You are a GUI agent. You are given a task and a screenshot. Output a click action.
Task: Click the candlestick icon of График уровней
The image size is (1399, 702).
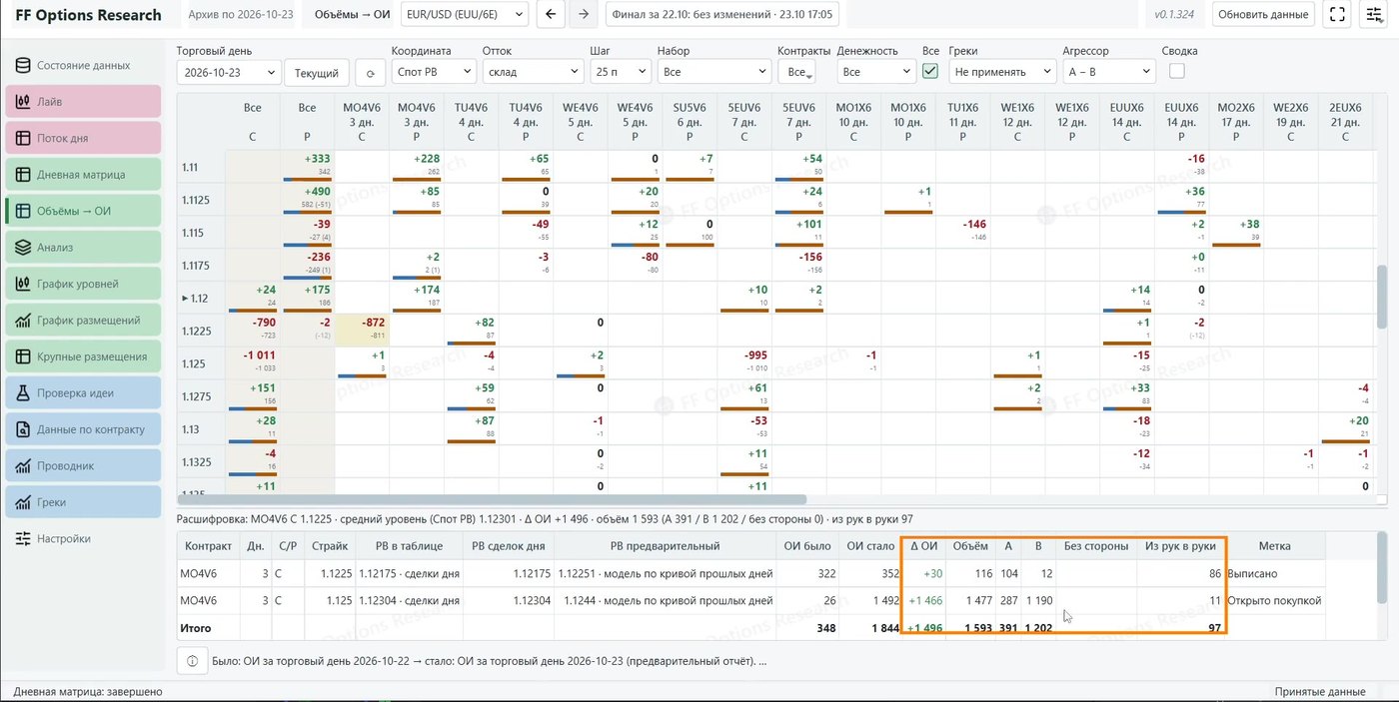click(22, 284)
